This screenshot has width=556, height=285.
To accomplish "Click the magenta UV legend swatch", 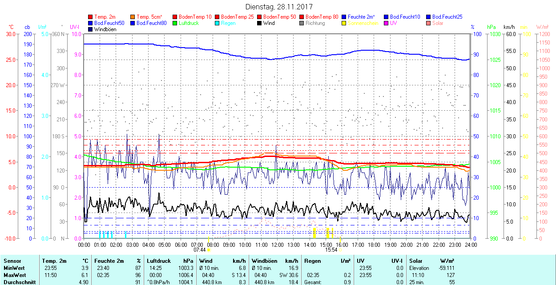I will point(387,23).
